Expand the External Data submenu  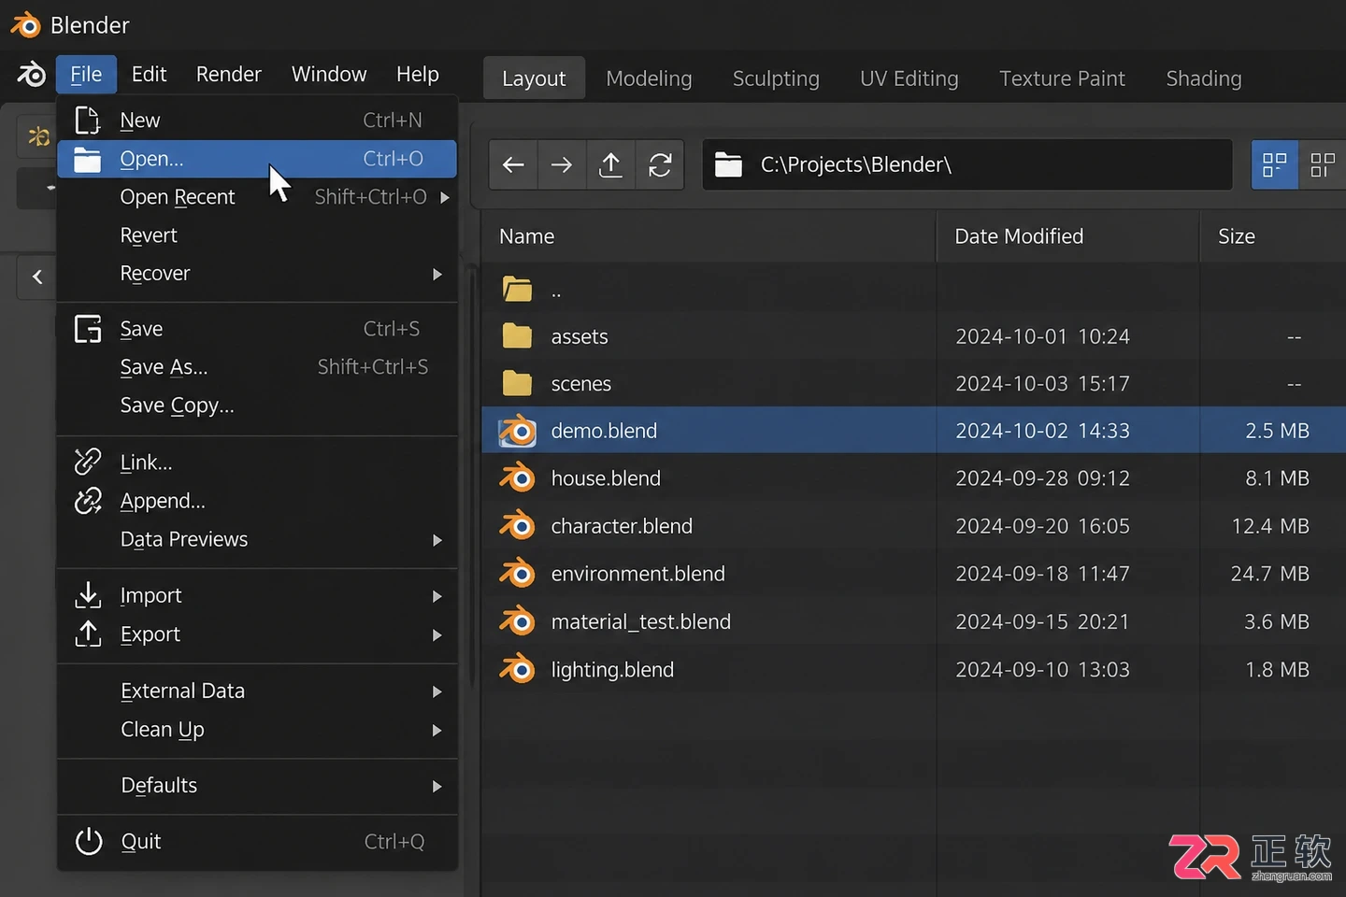pyautogui.click(x=437, y=691)
